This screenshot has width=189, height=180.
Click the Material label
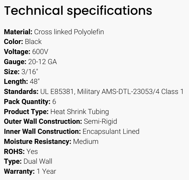pos(18,32)
